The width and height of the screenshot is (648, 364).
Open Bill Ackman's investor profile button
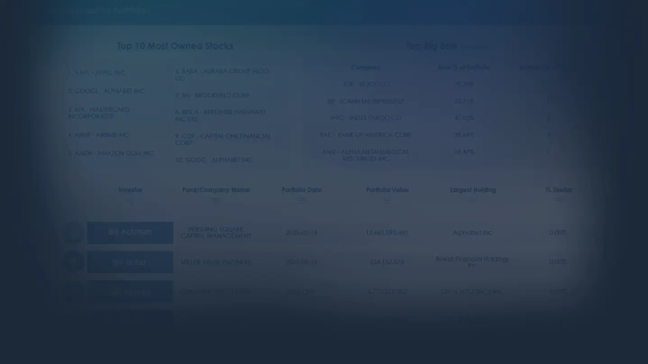point(130,232)
